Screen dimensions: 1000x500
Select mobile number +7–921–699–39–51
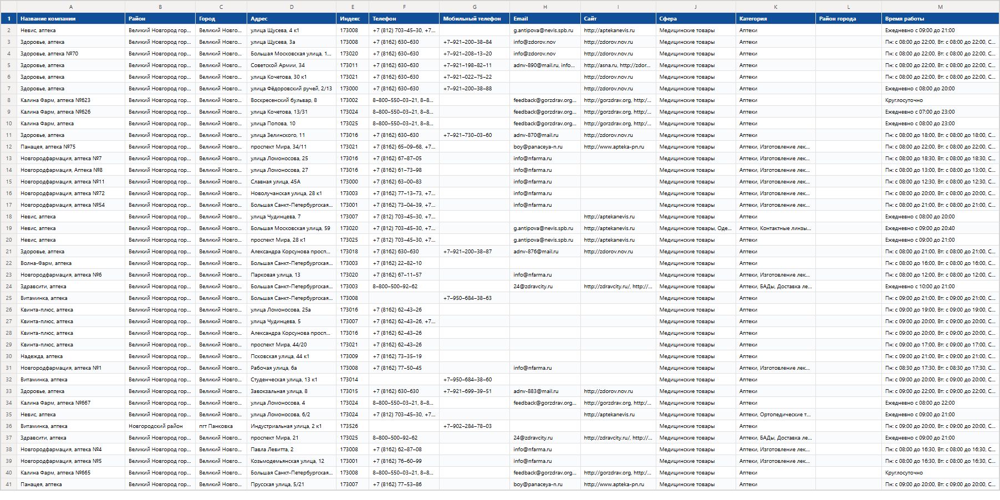click(475, 391)
